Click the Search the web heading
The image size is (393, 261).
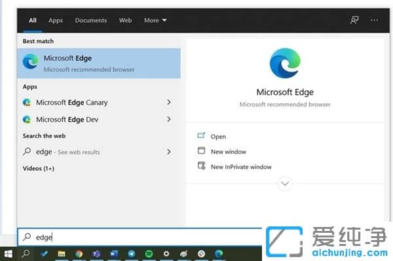click(44, 136)
